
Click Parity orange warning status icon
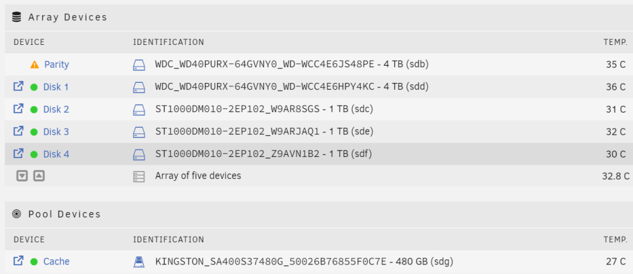34,65
